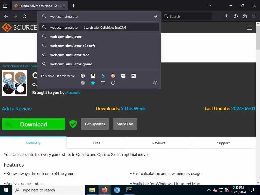Click the green security shield badge

[73, 124]
